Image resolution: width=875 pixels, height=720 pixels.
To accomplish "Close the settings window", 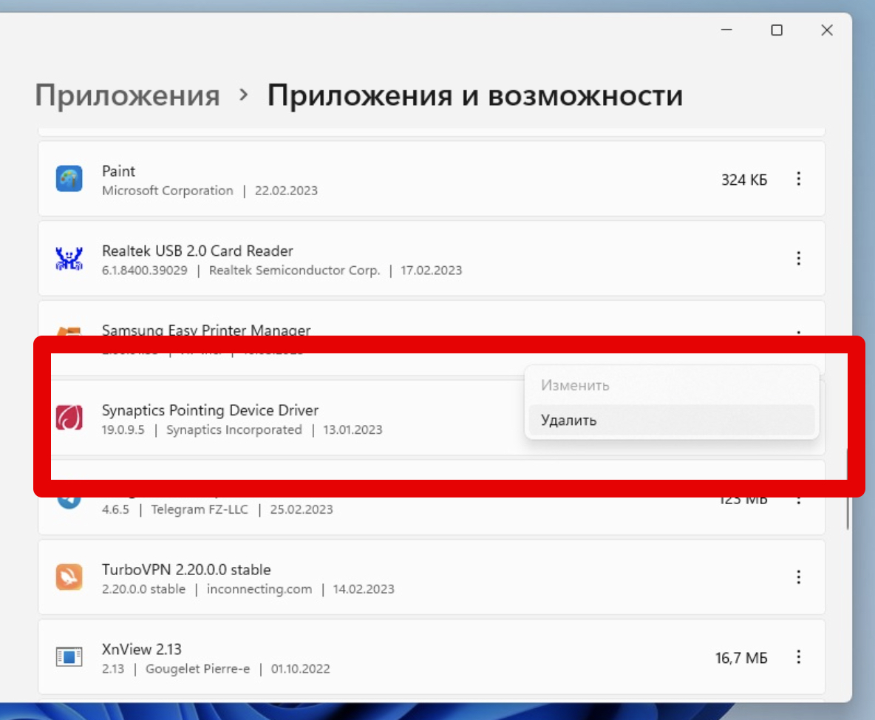I will point(827,30).
